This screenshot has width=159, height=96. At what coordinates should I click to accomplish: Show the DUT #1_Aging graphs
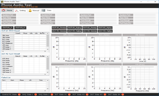pyautogui.click(x=74, y=28)
